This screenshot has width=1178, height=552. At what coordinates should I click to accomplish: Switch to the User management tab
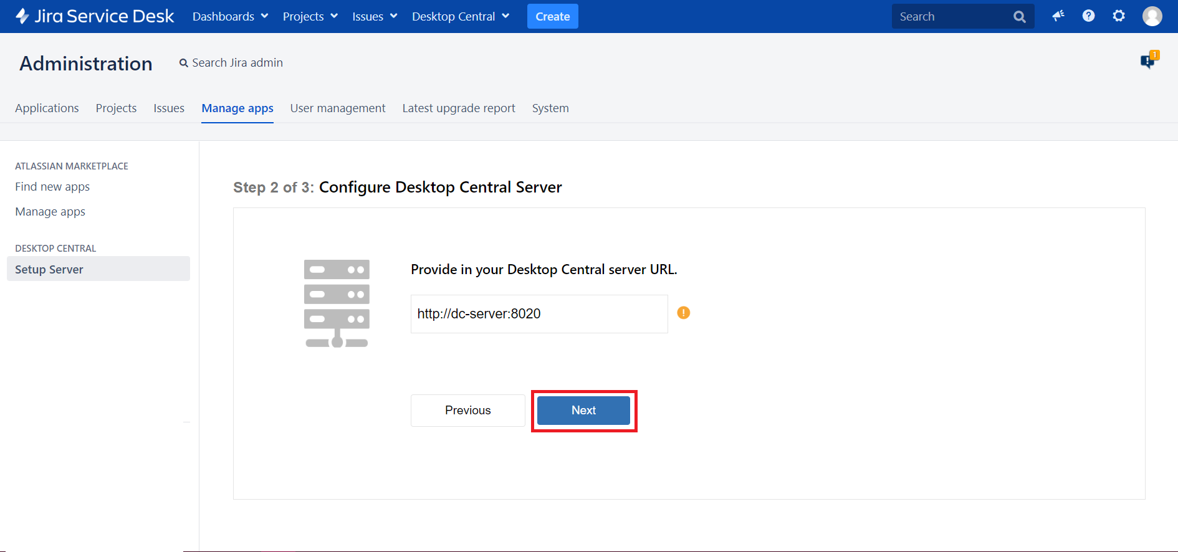pyautogui.click(x=338, y=108)
